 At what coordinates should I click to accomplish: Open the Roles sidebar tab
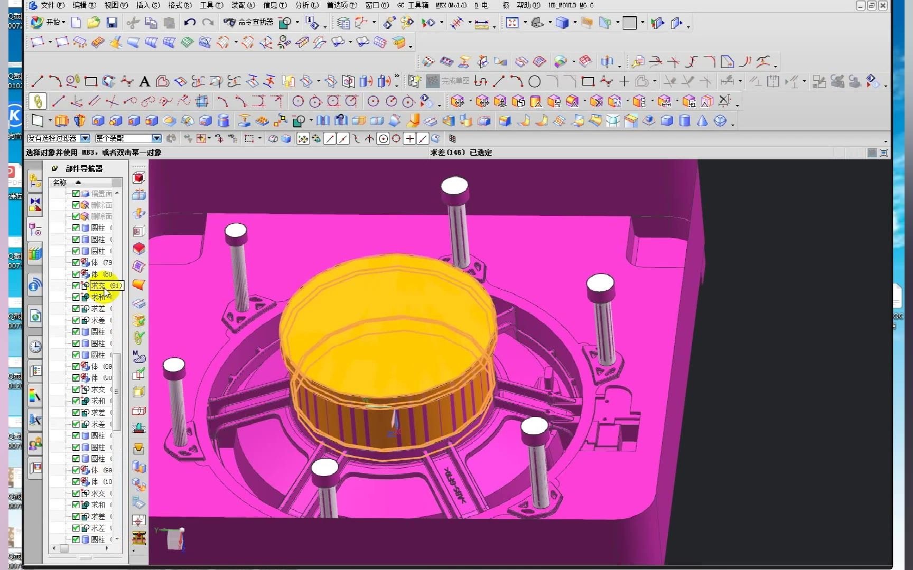coord(35,444)
